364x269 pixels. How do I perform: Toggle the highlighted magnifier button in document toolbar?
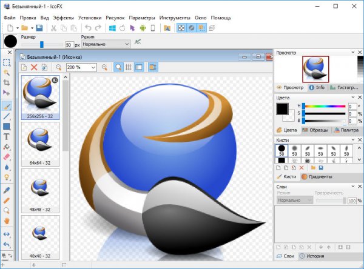(118, 67)
